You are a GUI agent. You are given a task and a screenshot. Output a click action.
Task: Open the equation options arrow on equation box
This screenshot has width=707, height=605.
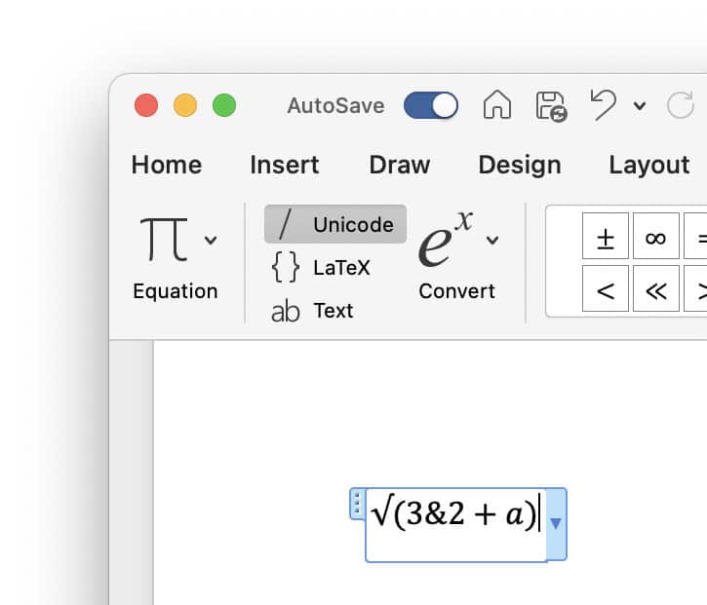coord(556,523)
